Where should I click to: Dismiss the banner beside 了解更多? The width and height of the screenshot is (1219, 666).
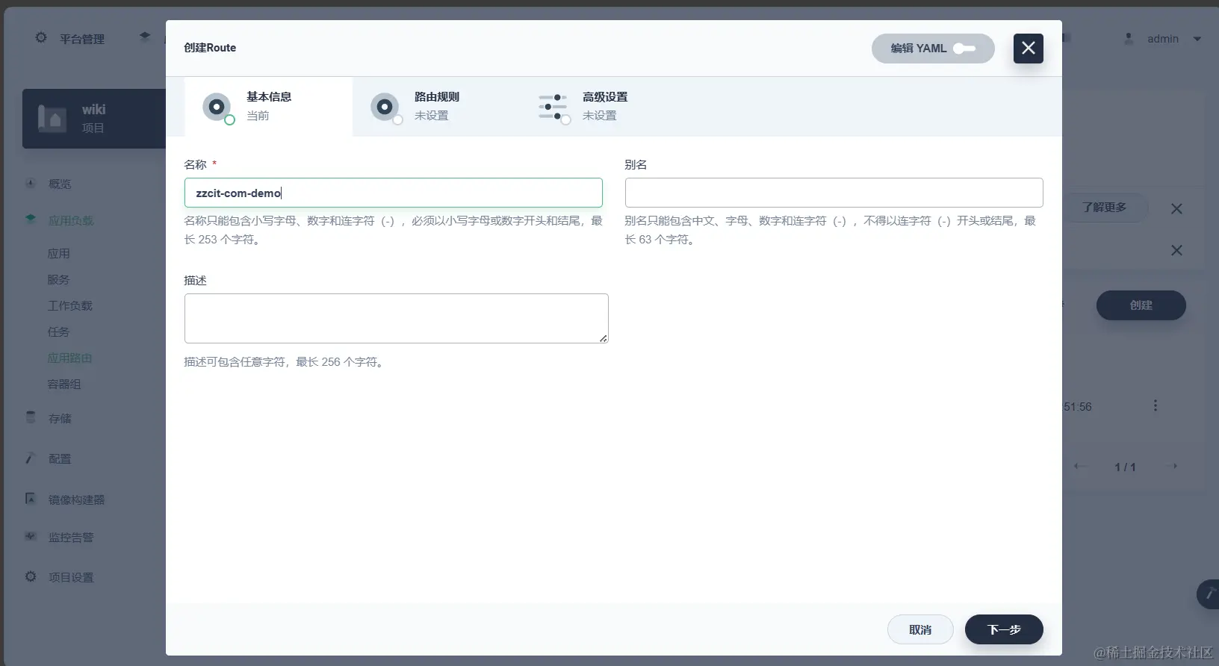tap(1176, 209)
